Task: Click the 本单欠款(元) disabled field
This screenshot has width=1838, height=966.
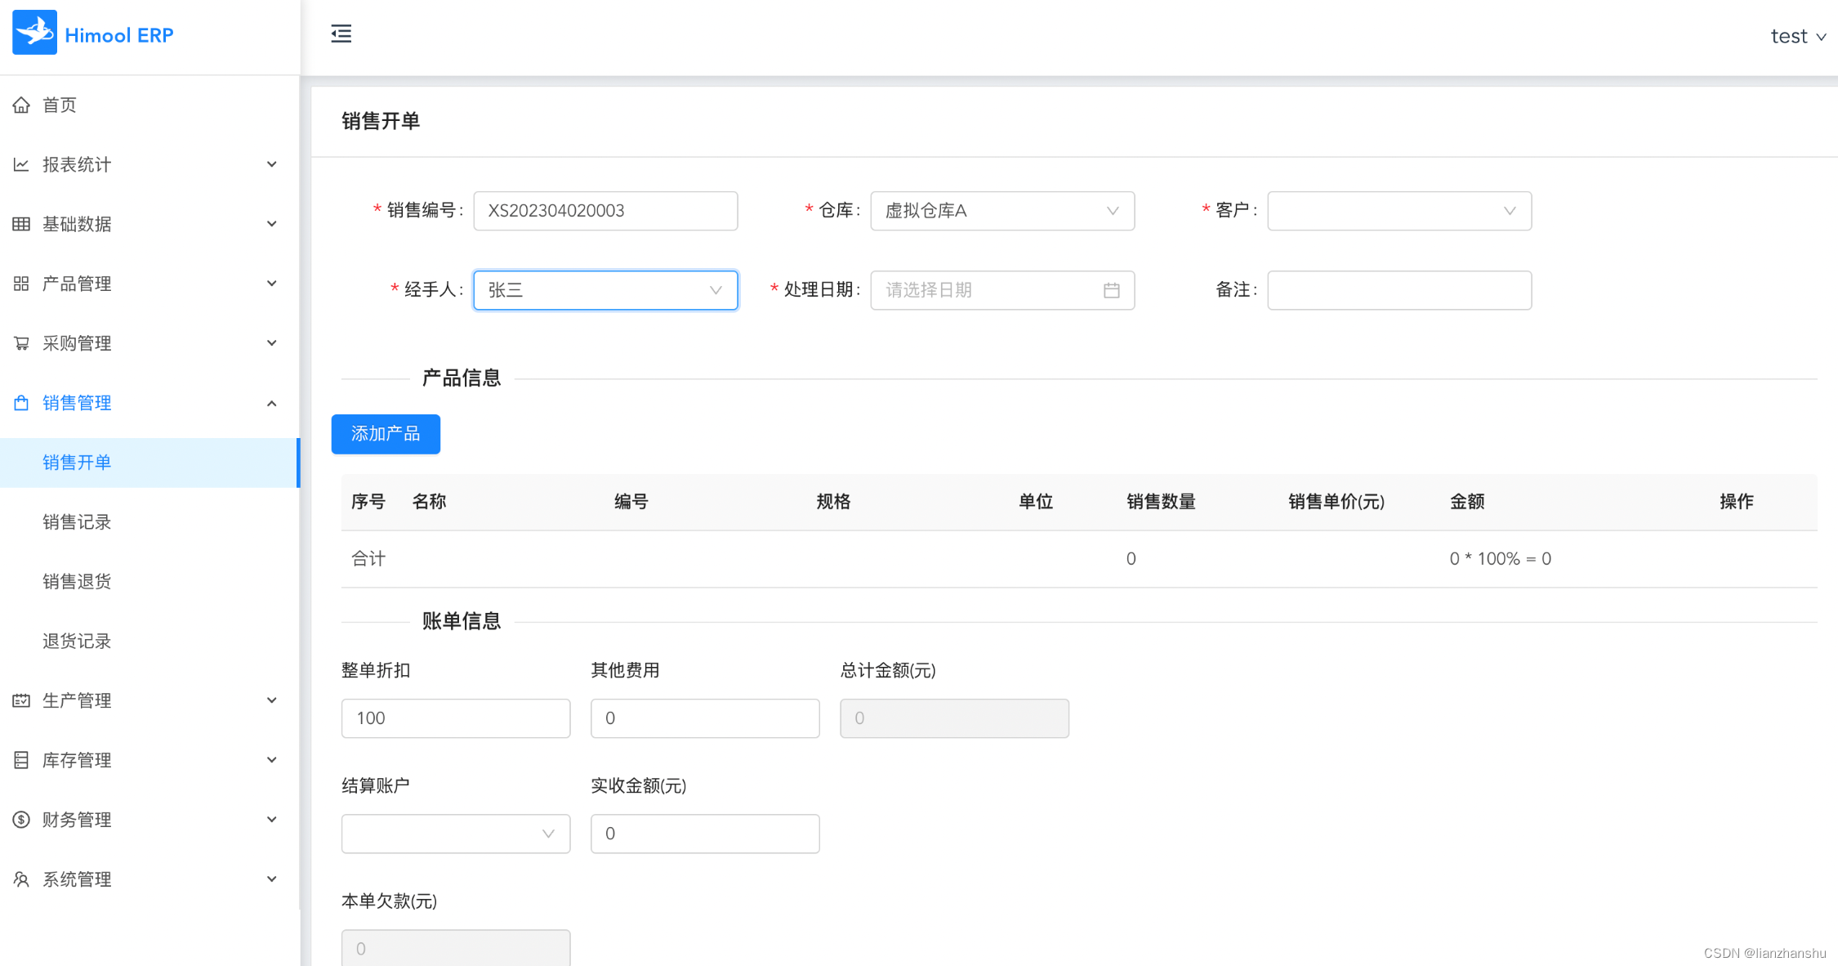Action: point(456,948)
